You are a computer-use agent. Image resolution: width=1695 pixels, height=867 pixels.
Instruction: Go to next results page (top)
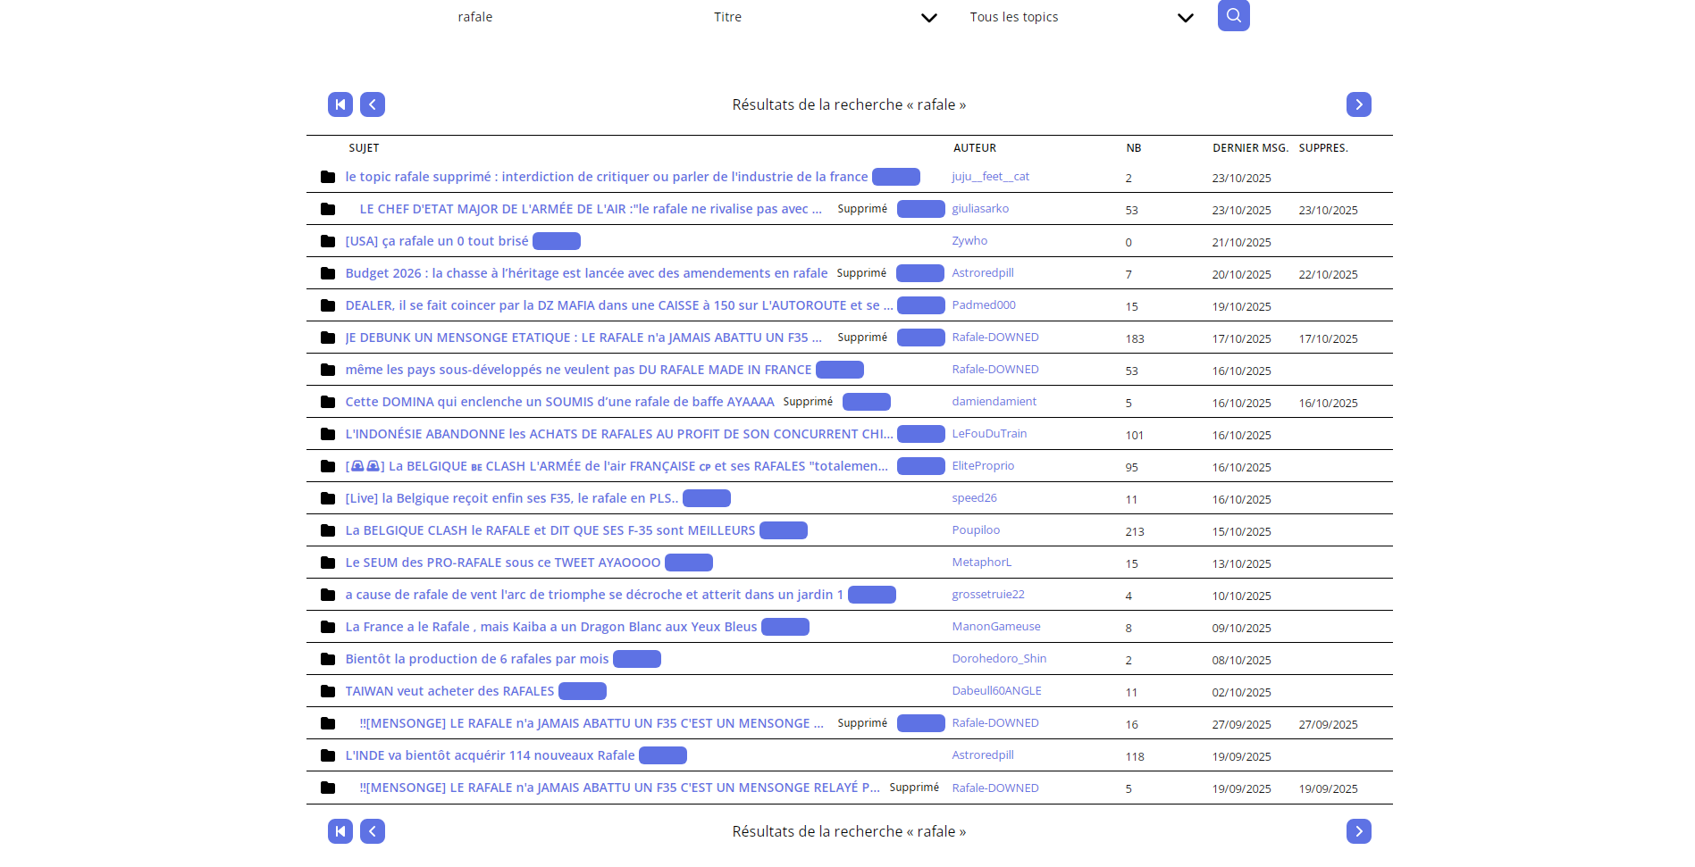click(1359, 104)
